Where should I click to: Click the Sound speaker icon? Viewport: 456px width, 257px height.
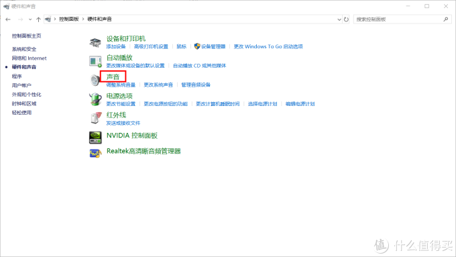coord(95,81)
